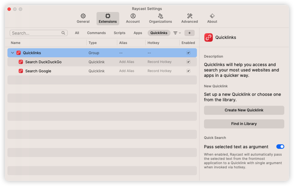Toggle Pass selected text as argument

click(x=280, y=147)
